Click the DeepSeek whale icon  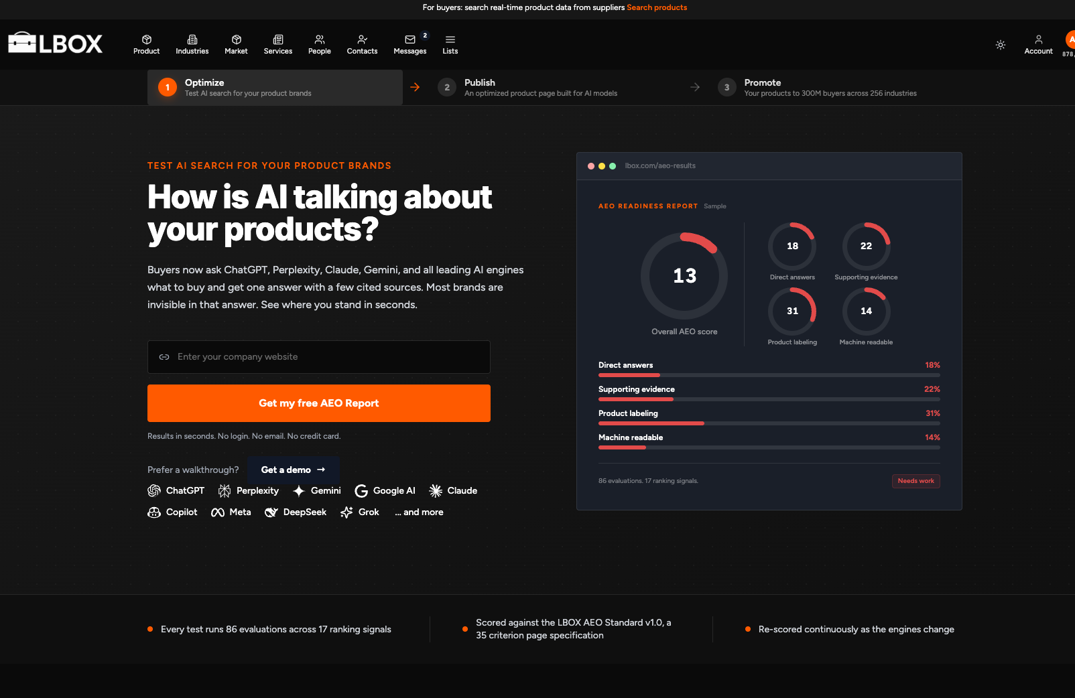point(271,512)
